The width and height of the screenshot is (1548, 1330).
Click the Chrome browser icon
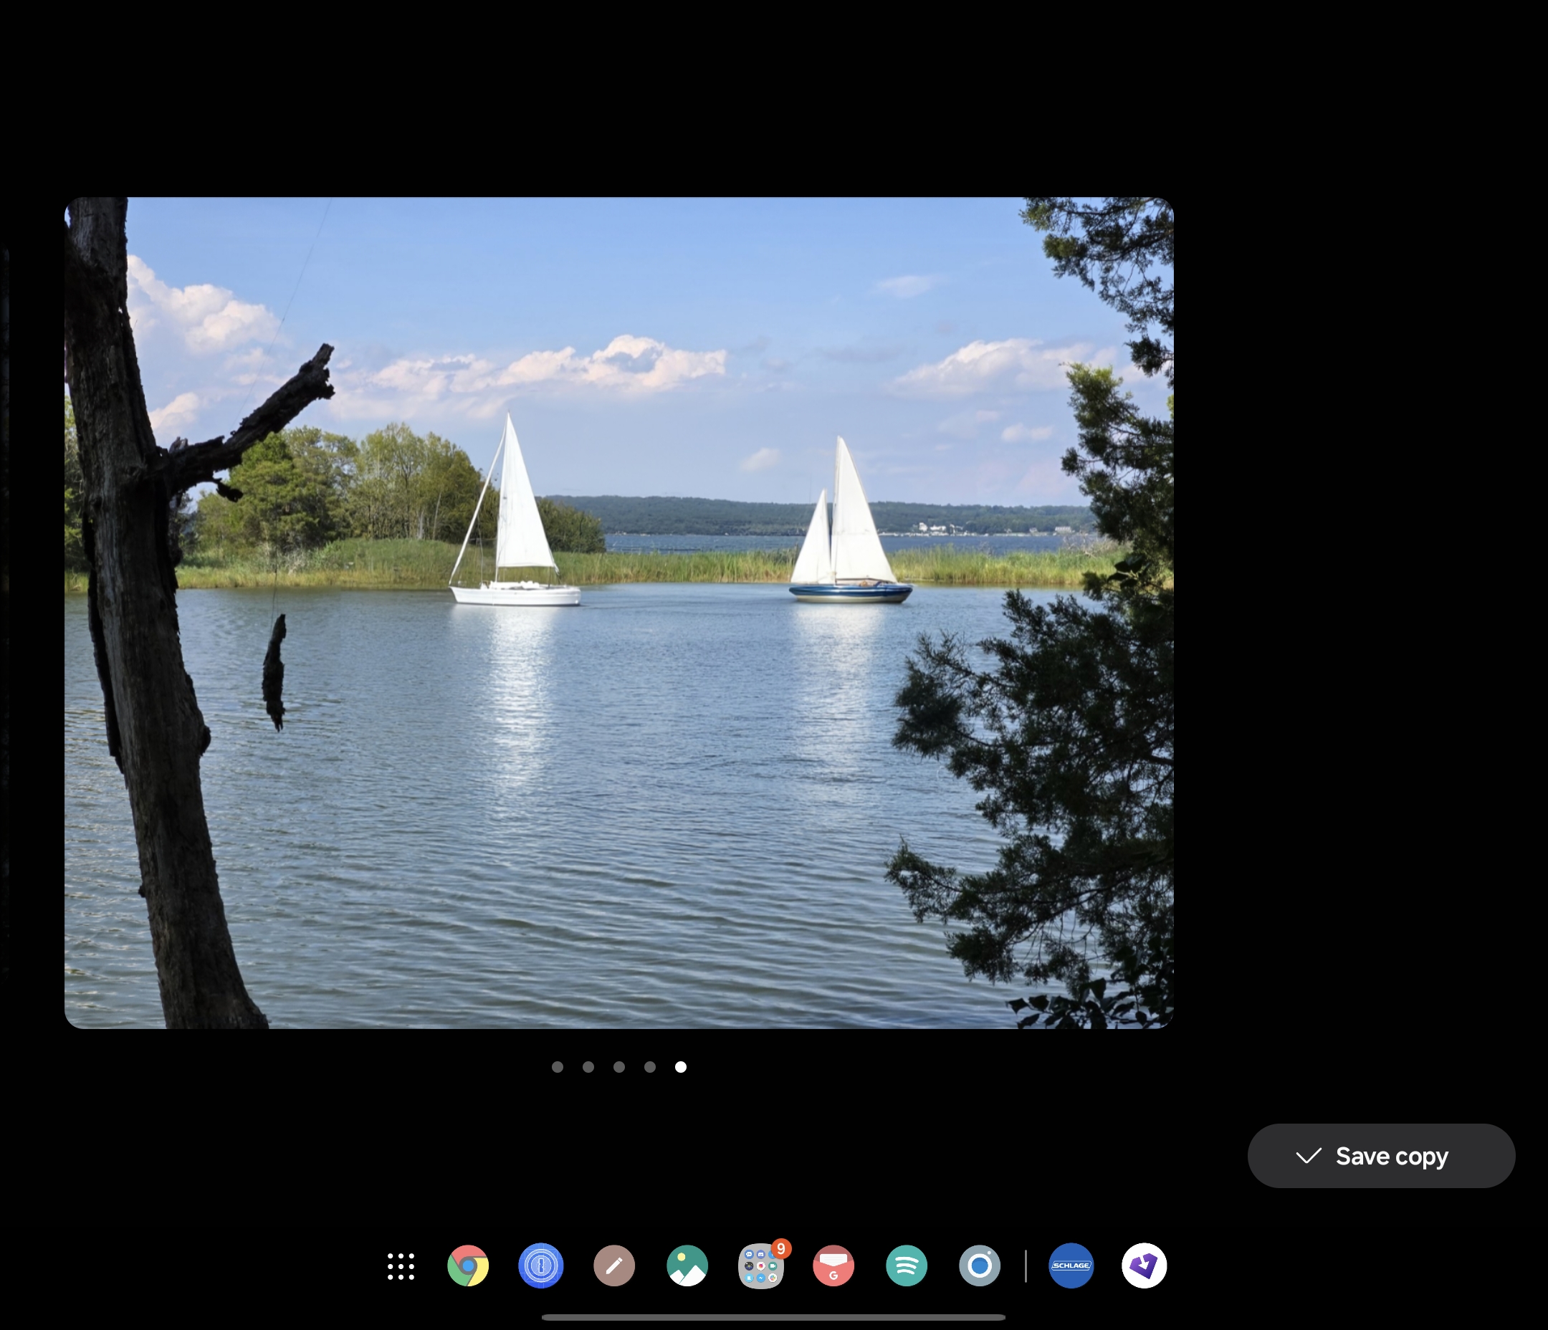(x=467, y=1267)
